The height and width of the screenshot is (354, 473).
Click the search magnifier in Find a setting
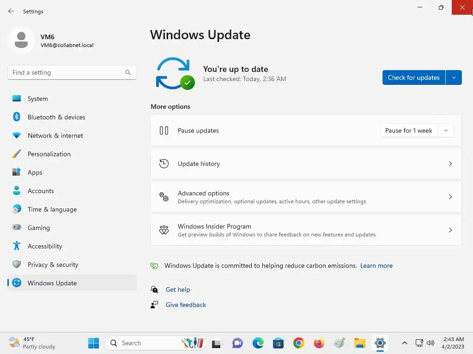[x=128, y=72]
